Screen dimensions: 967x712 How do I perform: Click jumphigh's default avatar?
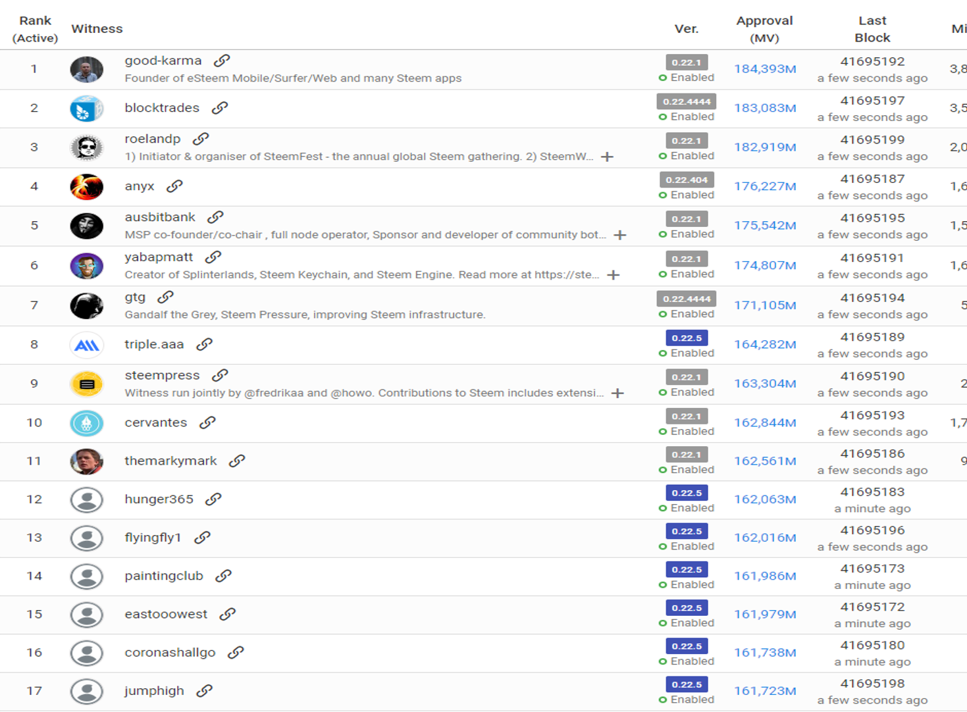(87, 691)
